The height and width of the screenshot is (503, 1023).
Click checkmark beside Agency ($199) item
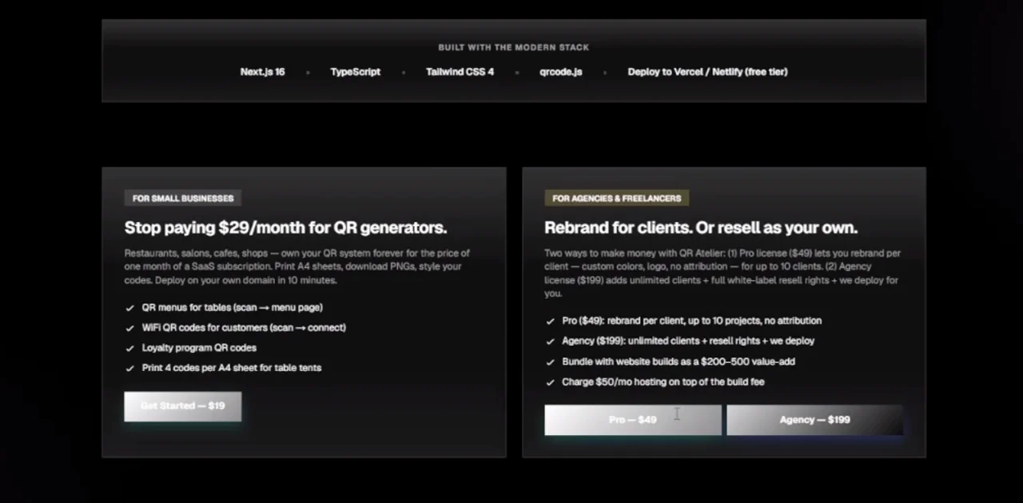(x=550, y=341)
